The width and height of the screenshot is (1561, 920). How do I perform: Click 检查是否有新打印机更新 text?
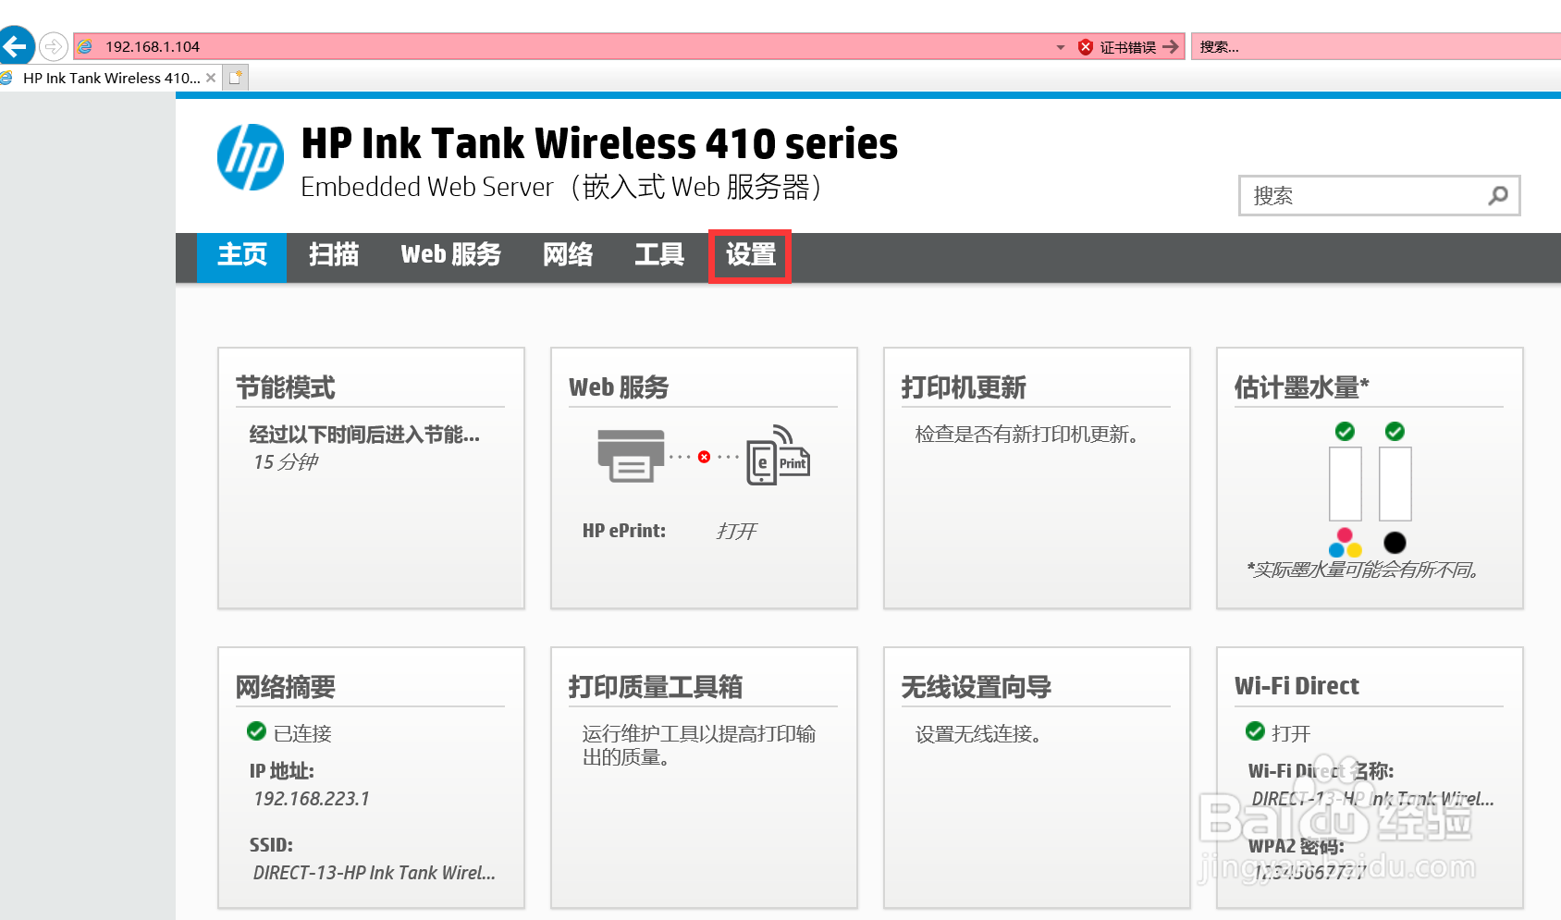pyautogui.click(x=1026, y=435)
